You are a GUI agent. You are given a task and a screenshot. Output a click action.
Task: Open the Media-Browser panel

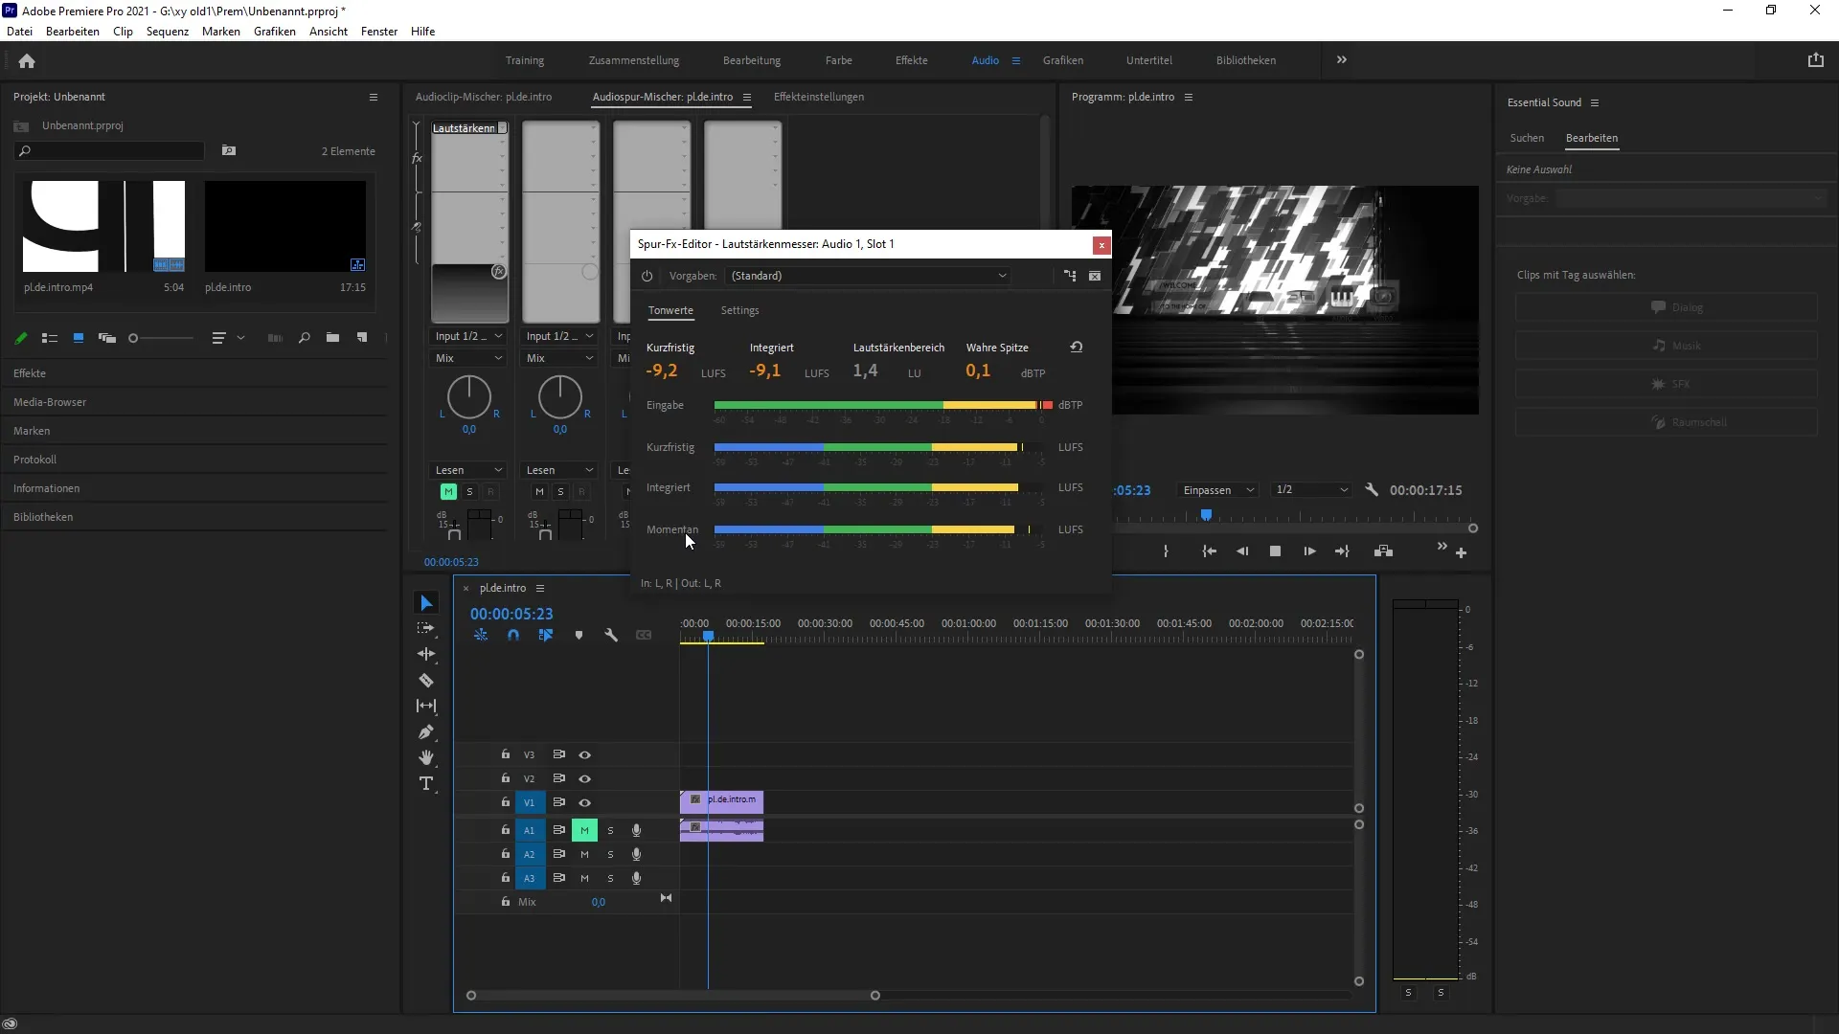tap(50, 402)
